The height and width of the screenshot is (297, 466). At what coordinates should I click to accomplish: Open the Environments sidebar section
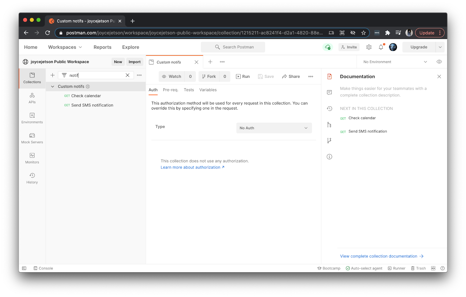[x=32, y=118]
